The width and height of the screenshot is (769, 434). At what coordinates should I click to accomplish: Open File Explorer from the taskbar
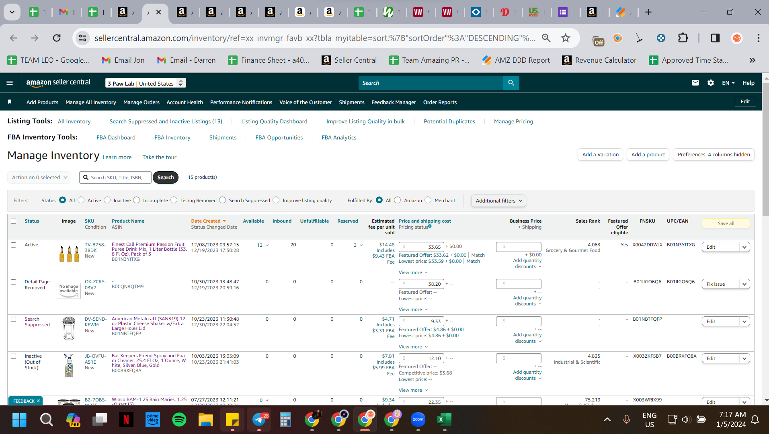pos(206,420)
